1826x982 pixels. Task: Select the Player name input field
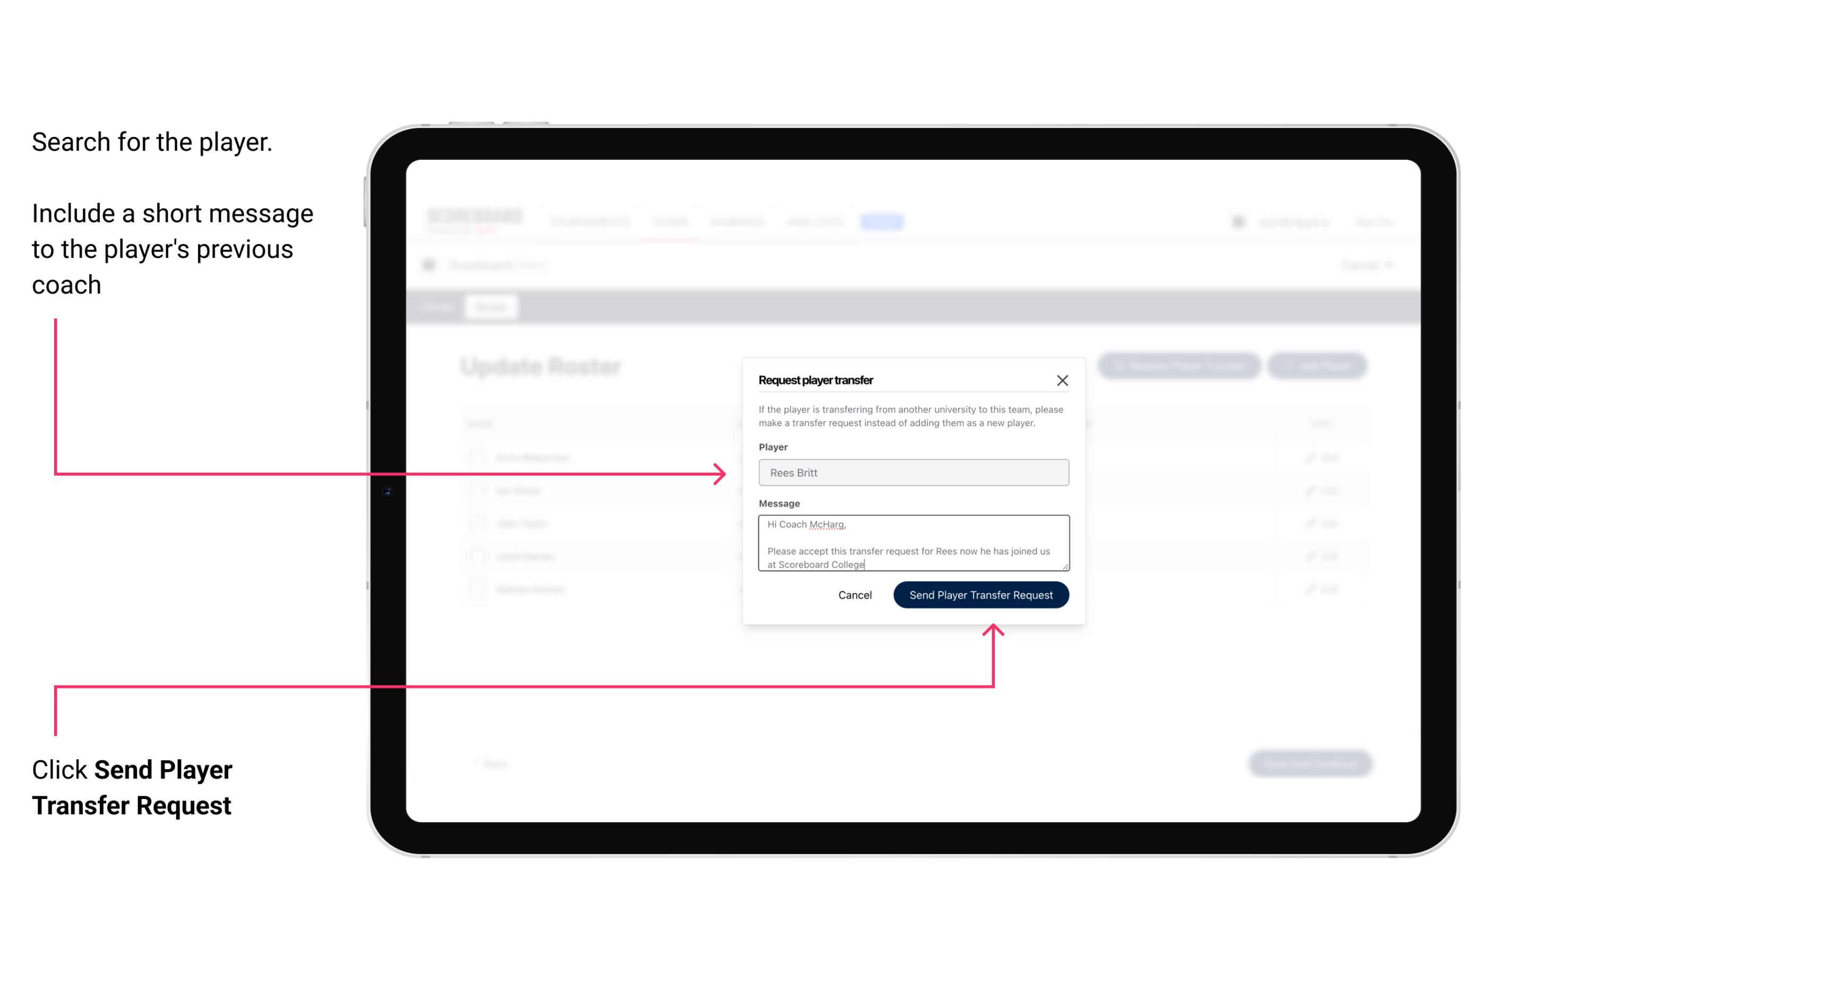click(x=911, y=472)
